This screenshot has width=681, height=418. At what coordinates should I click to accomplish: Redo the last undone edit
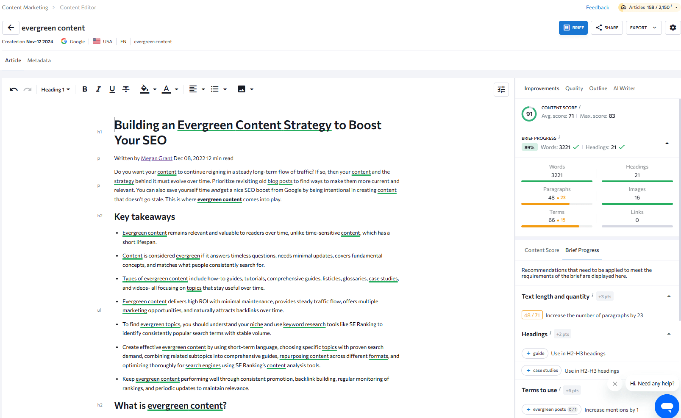(28, 89)
